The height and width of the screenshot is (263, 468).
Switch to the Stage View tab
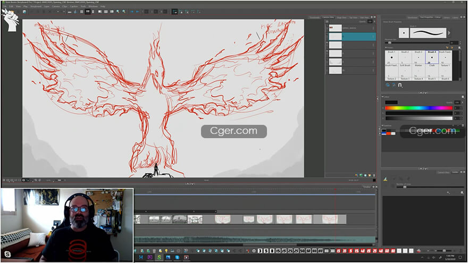(341, 18)
